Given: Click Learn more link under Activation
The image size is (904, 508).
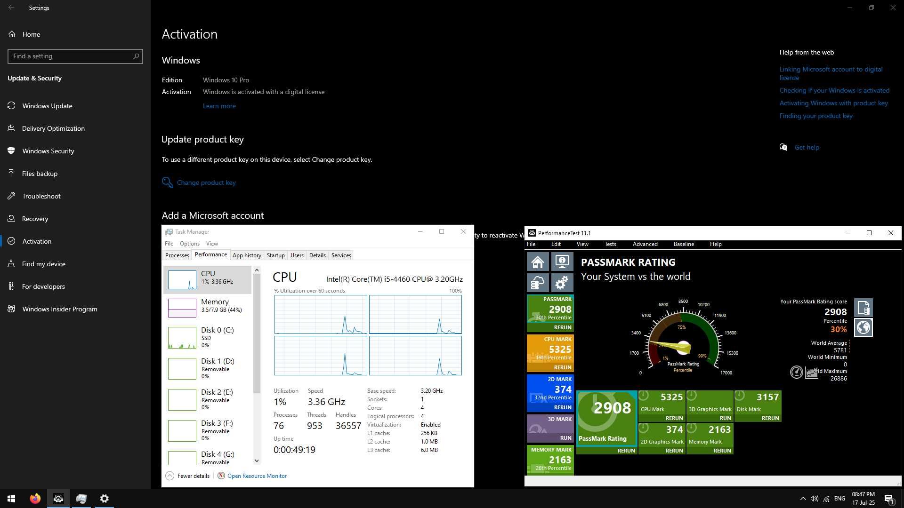Looking at the screenshot, I should [x=219, y=106].
